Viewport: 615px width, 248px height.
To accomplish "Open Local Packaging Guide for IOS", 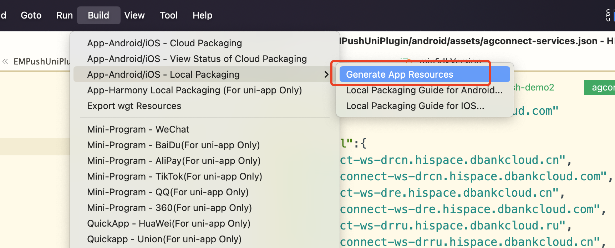I will point(415,106).
